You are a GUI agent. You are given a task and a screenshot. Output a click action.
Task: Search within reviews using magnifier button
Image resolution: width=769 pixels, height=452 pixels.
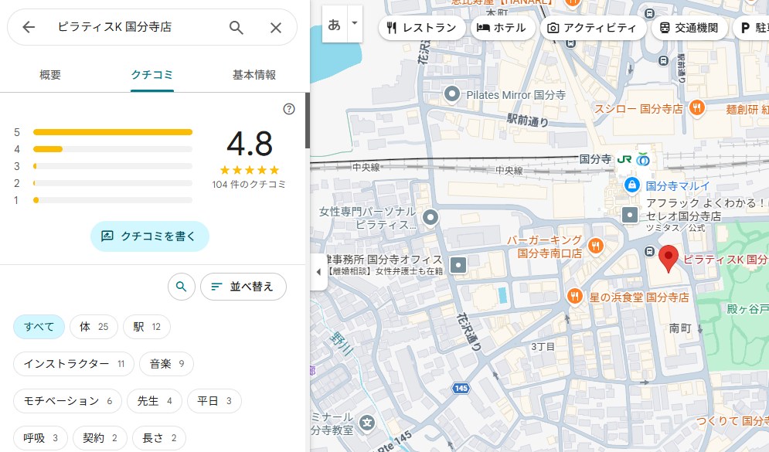click(x=181, y=287)
